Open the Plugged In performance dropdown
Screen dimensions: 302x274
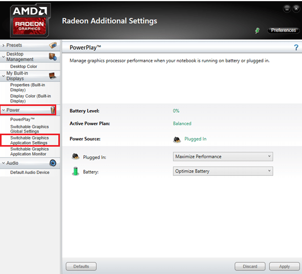click(223, 157)
